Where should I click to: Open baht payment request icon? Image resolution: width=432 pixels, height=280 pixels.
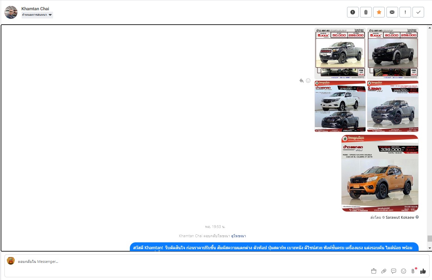pyautogui.click(x=413, y=271)
